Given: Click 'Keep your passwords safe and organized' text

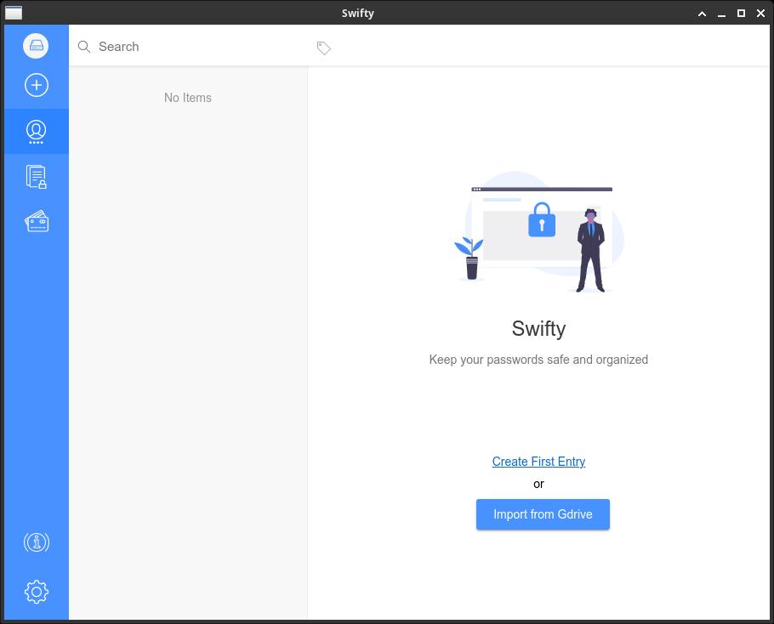Looking at the screenshot, I should click(x=538, y=360).
